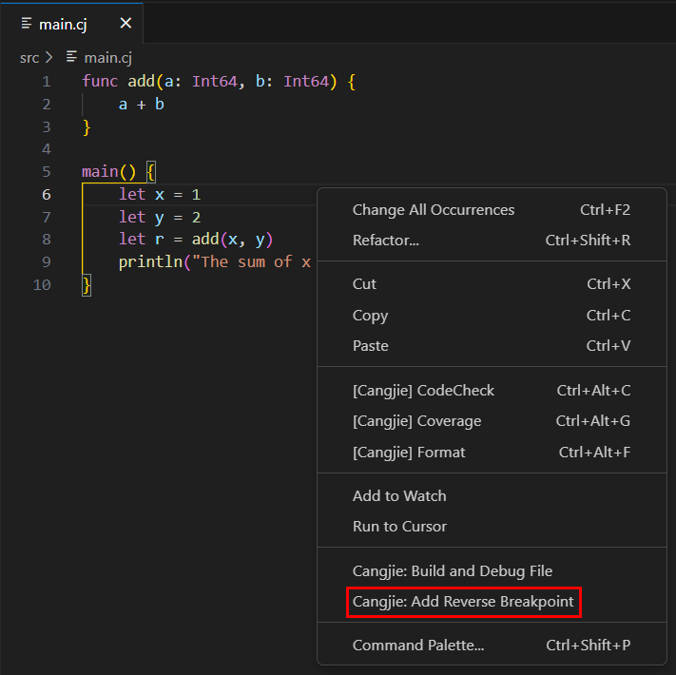
Task: Click Cangjie: Add Reverse Breakpoint
Action: [463, 602]
